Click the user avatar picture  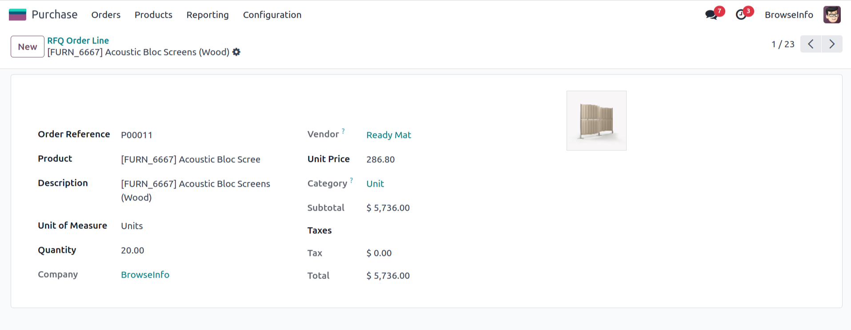[x=832, y=15]
